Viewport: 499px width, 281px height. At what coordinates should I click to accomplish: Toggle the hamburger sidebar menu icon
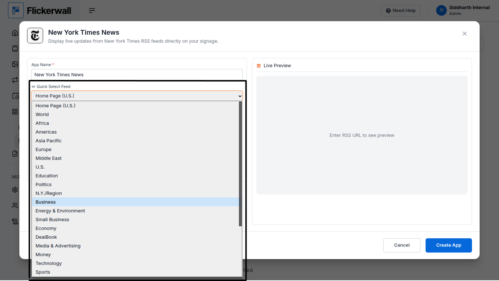point(92,11)
